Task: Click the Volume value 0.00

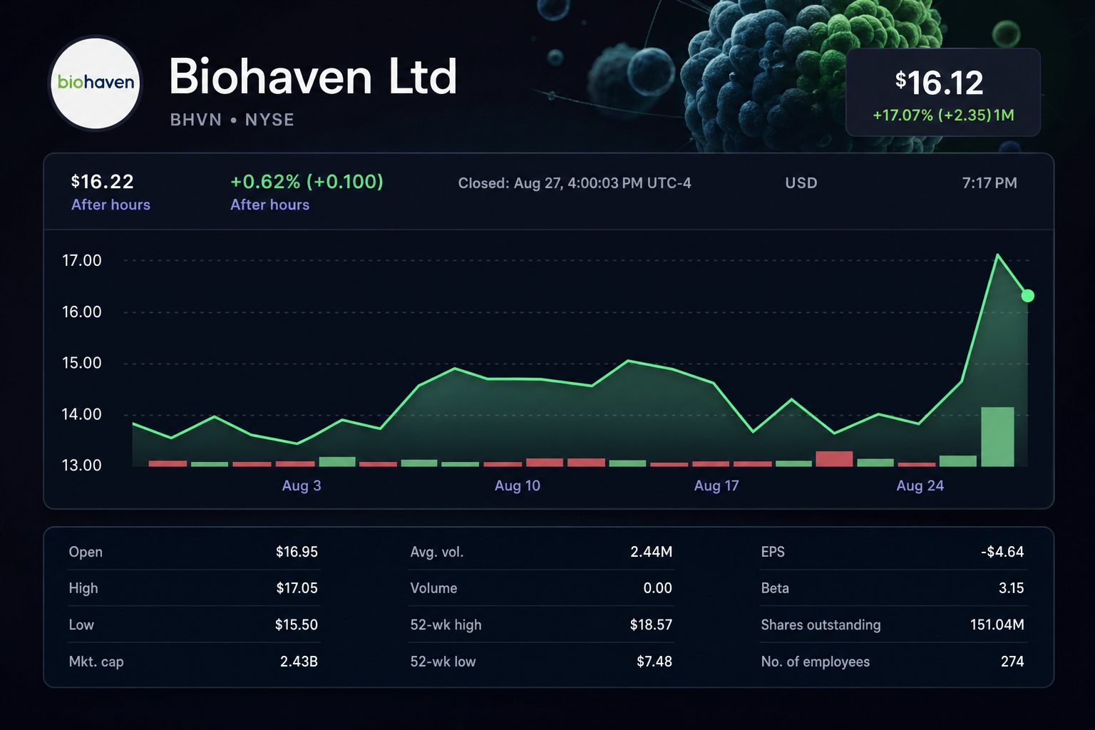Action: click(657, 588)
